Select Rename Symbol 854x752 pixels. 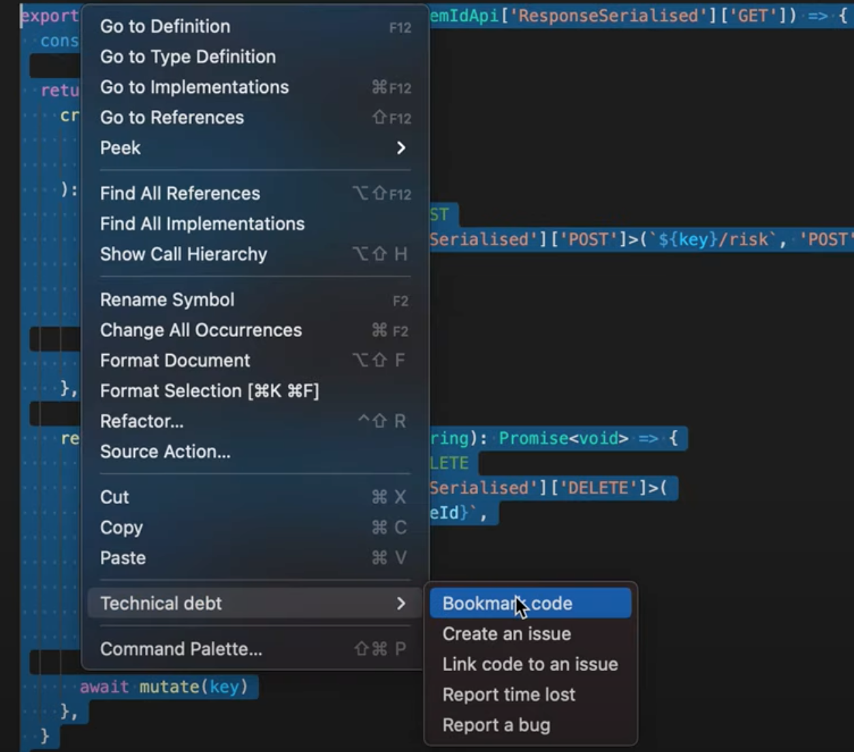[255, 300]
